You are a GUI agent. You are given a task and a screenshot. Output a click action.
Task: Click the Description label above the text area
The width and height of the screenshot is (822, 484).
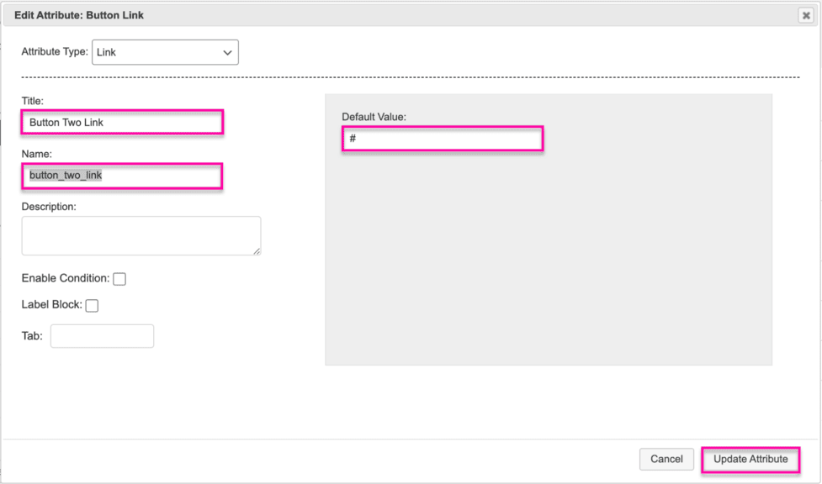[49, 207]
